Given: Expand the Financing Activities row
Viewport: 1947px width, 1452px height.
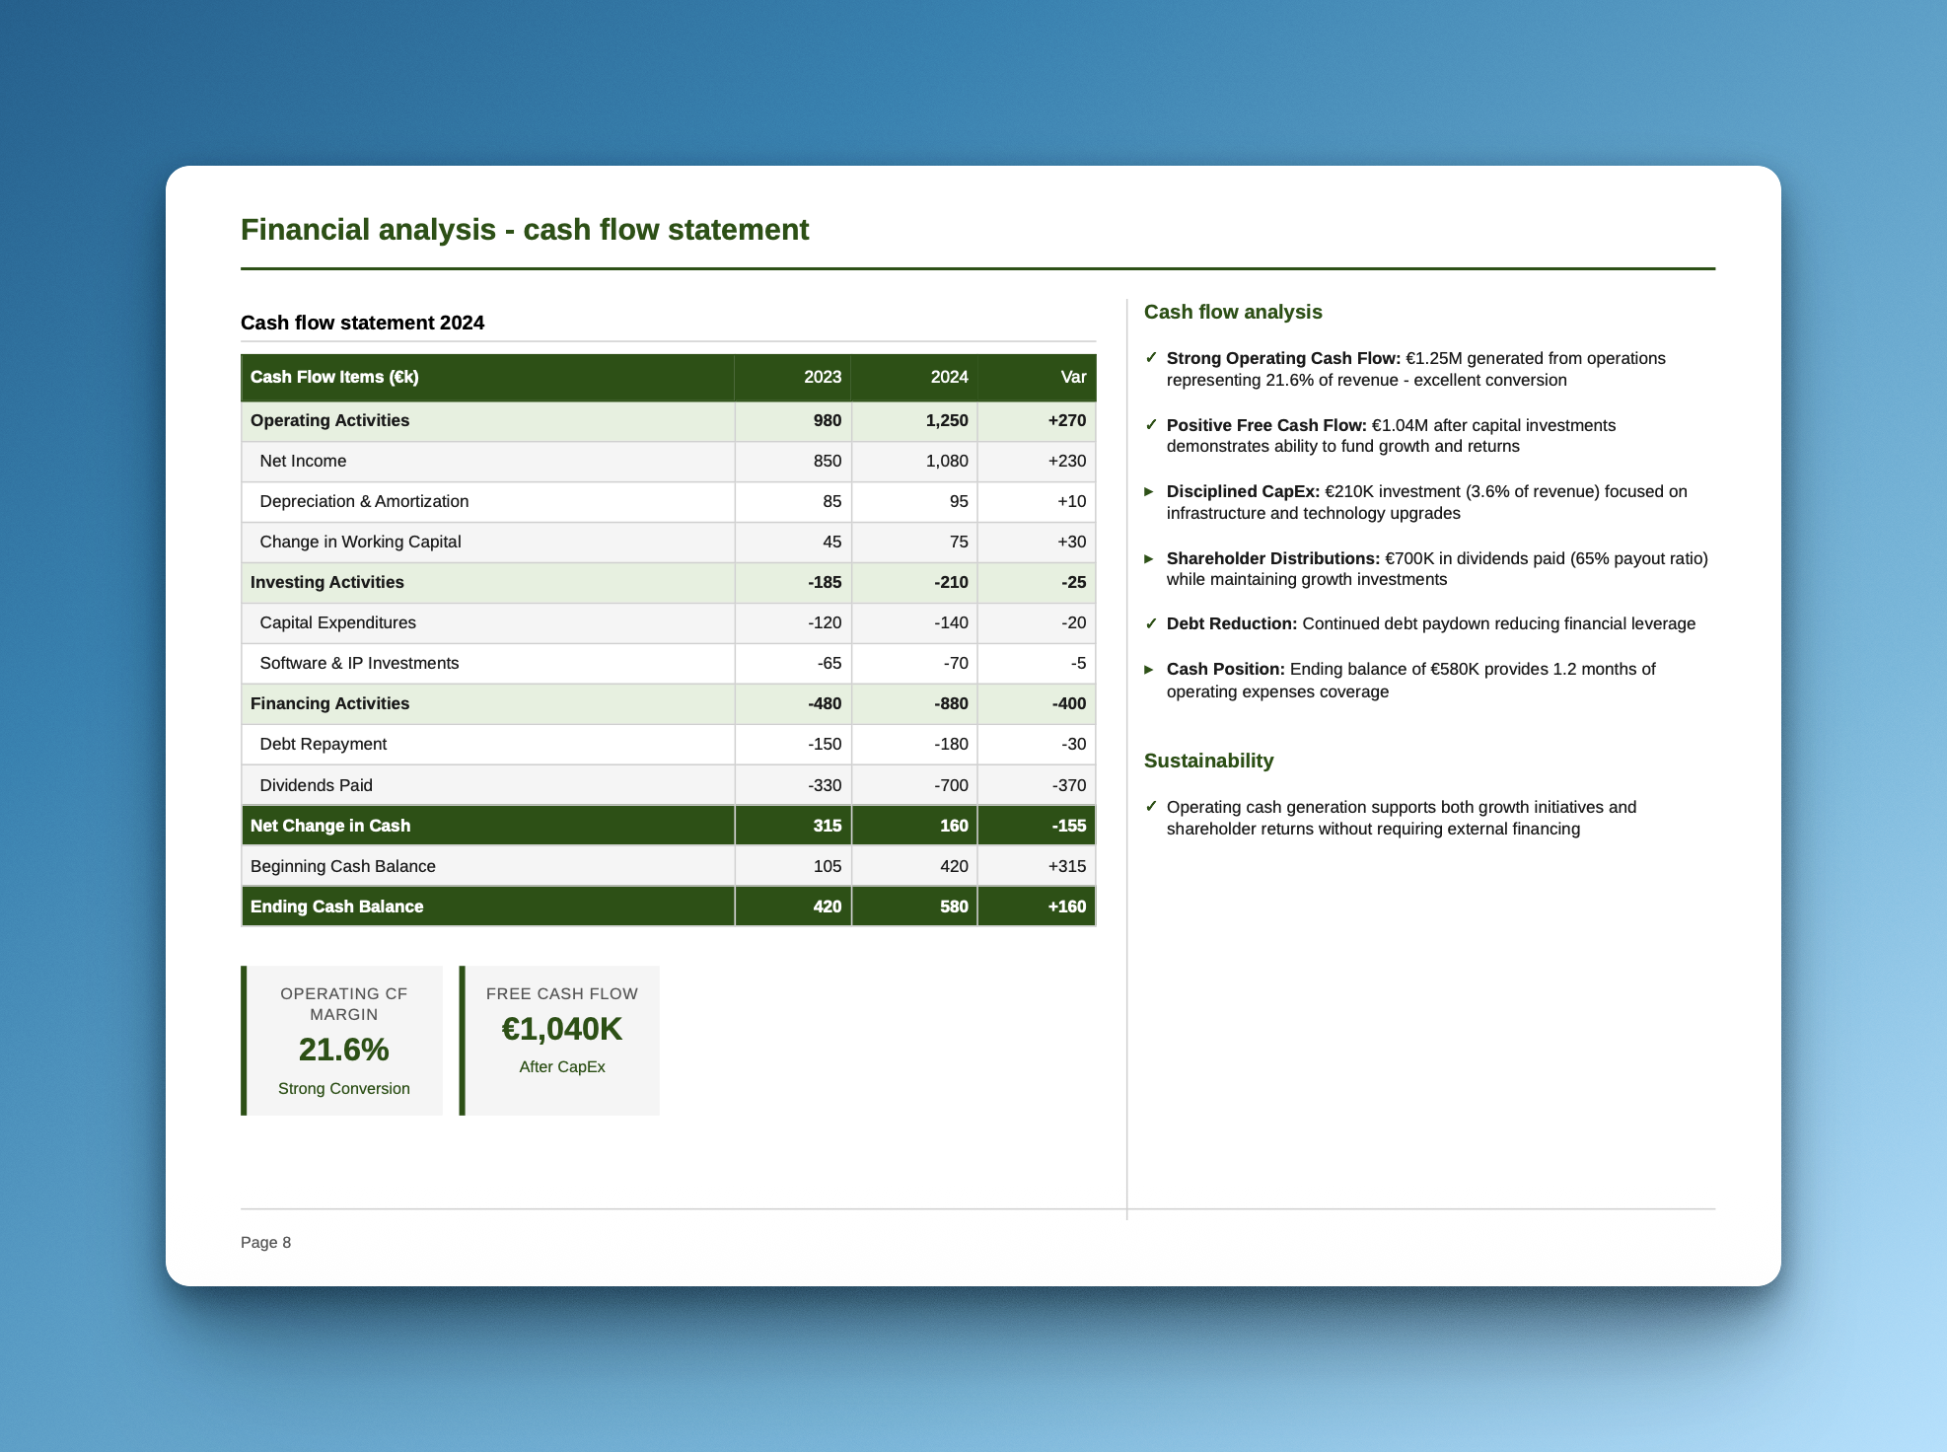Looking at the screenshot, I should 329,703.
